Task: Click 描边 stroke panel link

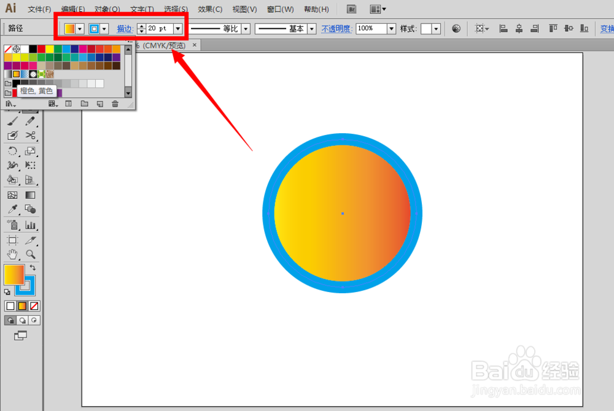Action: tap(125, 29)
